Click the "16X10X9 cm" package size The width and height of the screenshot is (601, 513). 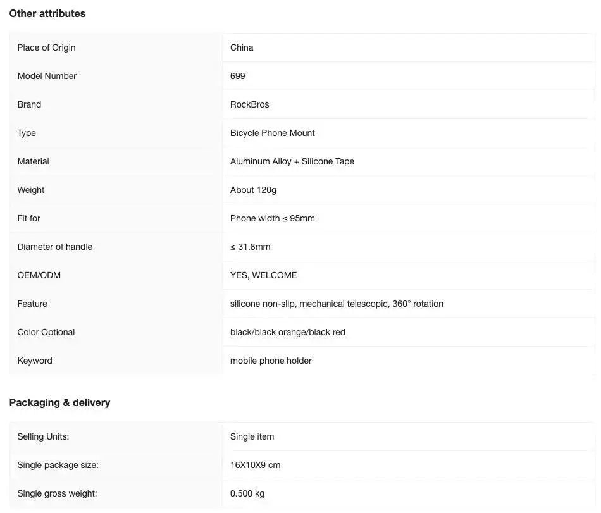click(x=256, y=465)
